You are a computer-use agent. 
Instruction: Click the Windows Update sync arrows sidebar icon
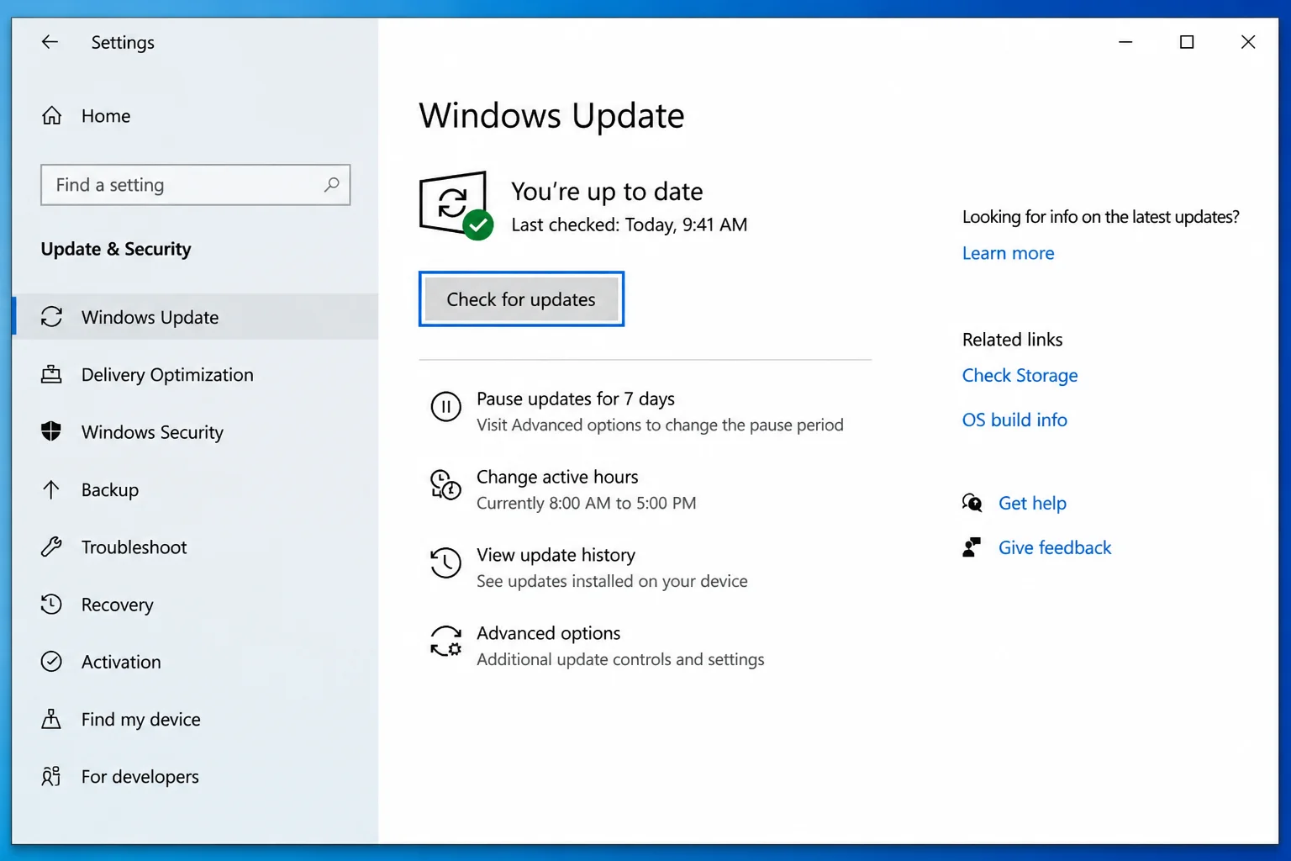pyautogui.click(x=51, y=317)
